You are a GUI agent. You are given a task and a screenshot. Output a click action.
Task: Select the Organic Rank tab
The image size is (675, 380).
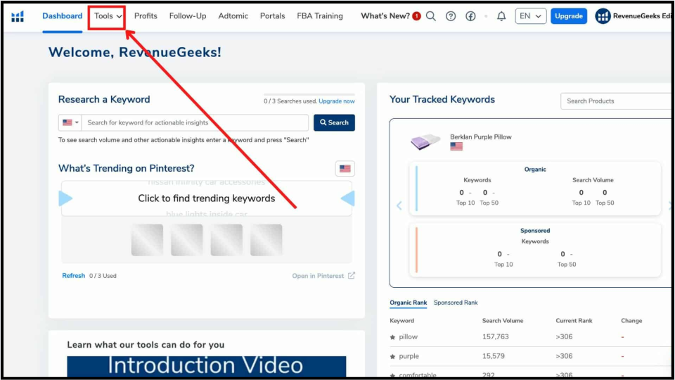click(408, 303)
